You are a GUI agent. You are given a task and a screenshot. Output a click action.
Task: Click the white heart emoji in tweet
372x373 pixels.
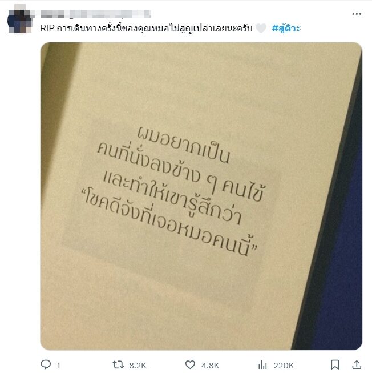(261, 29)
